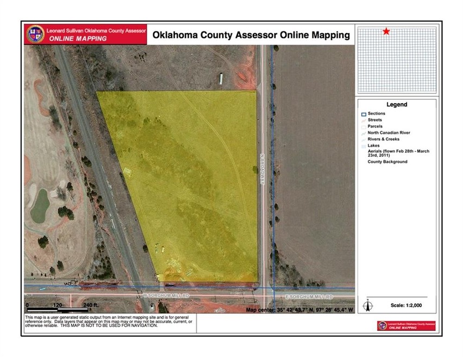Image resolution: width=463 pixels, height=357 pixels.
Task: Click the north arrow compass icon
Action: (368, 305)
